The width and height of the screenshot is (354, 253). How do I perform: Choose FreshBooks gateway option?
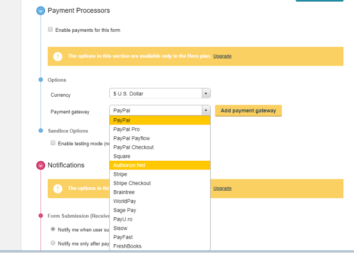(160, 246)
